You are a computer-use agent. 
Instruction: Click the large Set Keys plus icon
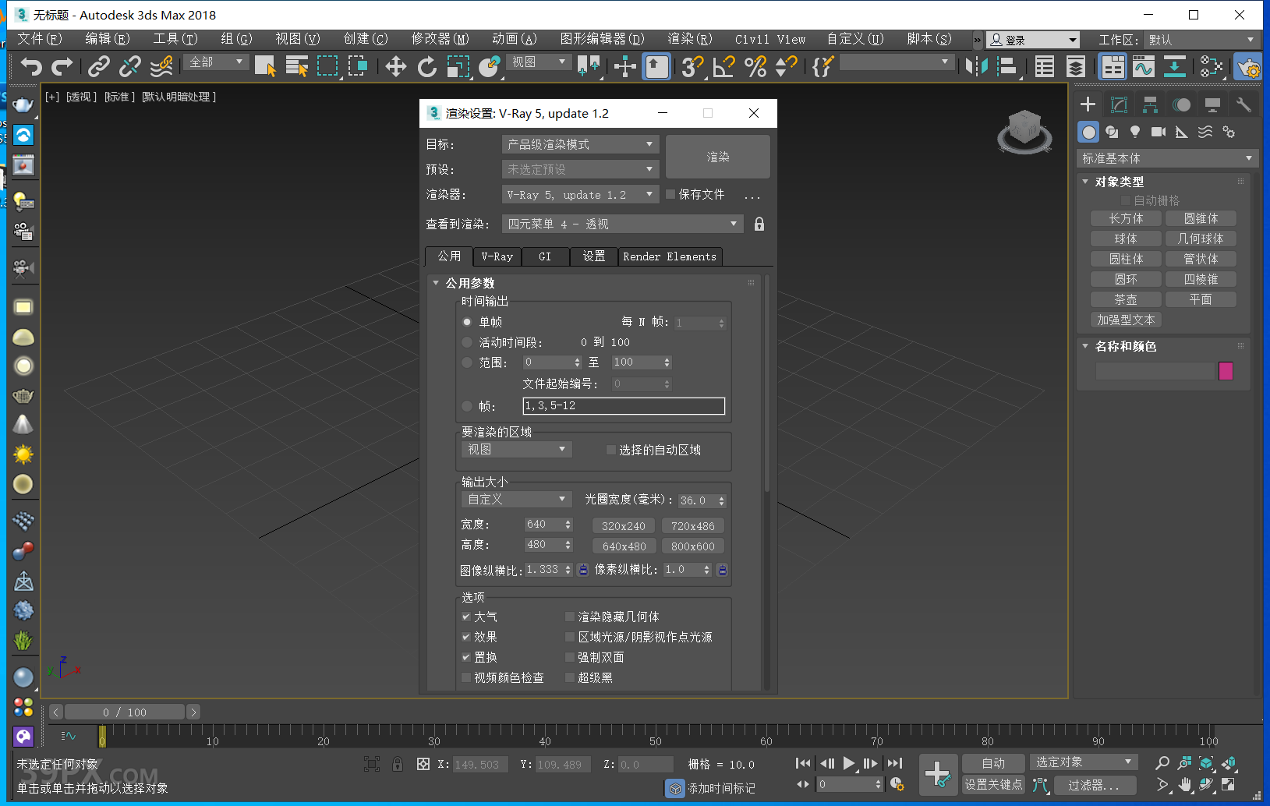(x=938, y=774)
